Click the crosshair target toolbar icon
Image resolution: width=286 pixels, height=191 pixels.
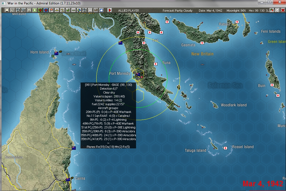pos(85,10)
